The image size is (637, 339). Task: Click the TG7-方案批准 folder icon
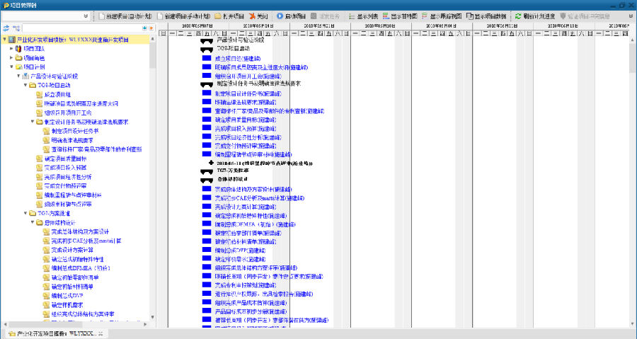point(33,213)
